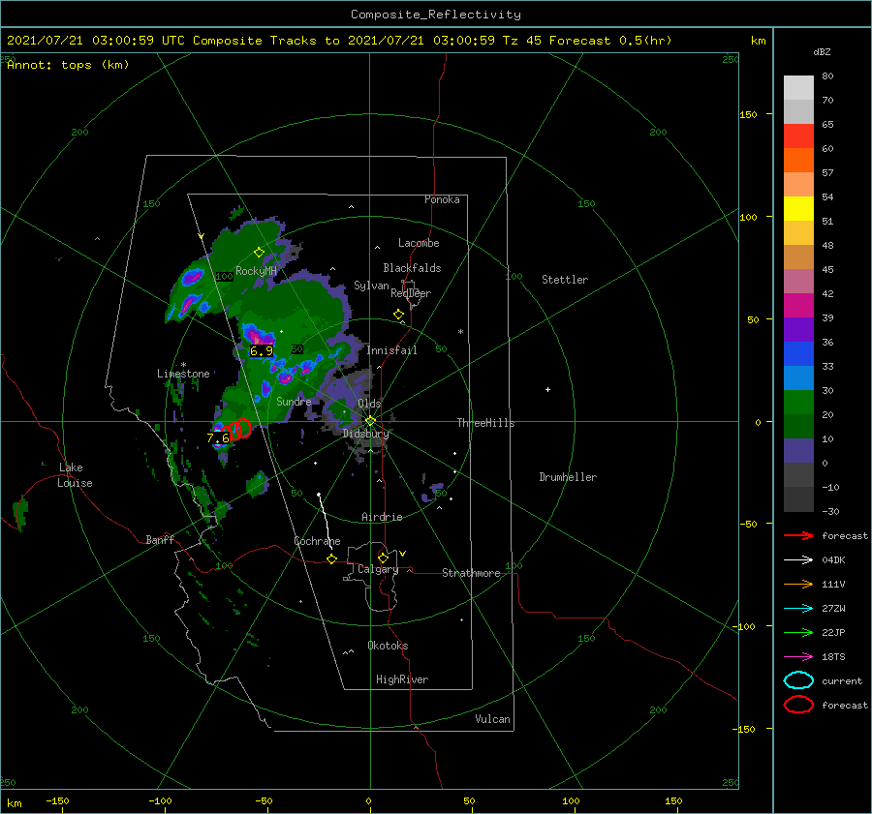Click the white storm track line near Cochrane

click(326, 521)
